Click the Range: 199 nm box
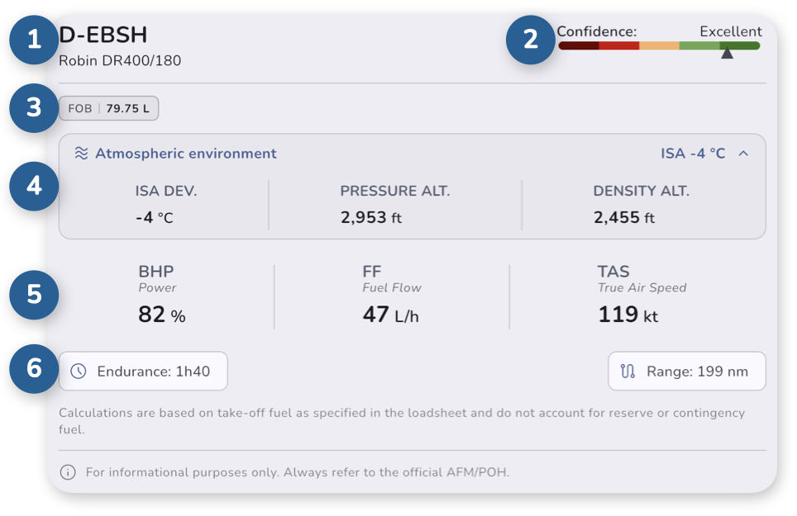This screenshot has width=797, height=516. 687,372
